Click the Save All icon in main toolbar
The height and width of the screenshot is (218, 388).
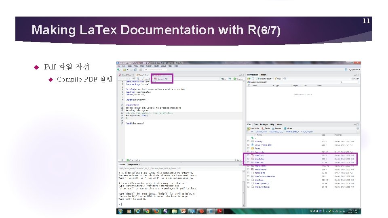pyautogui.click(x=136, y=70)
